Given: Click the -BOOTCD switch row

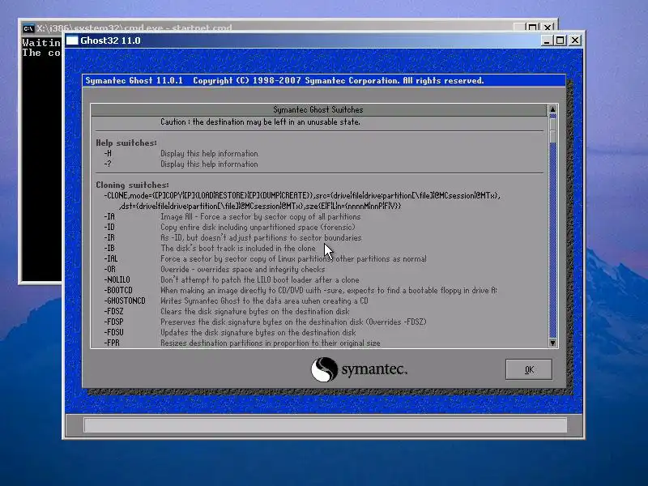Looking at the screenshot, I should (301, 291).
